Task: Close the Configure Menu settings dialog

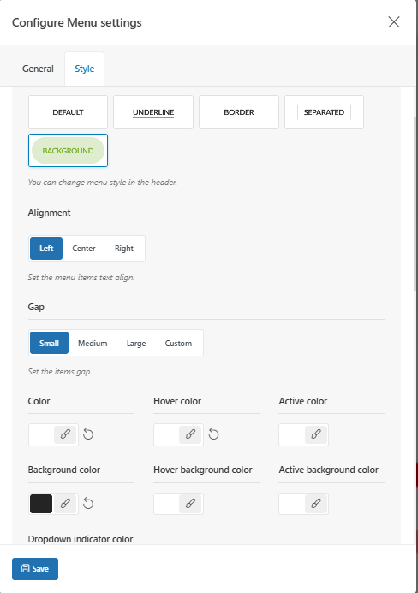Action: (x=394, y=22)
